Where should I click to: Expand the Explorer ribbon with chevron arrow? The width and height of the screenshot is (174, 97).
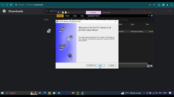[x=149, y=16]
